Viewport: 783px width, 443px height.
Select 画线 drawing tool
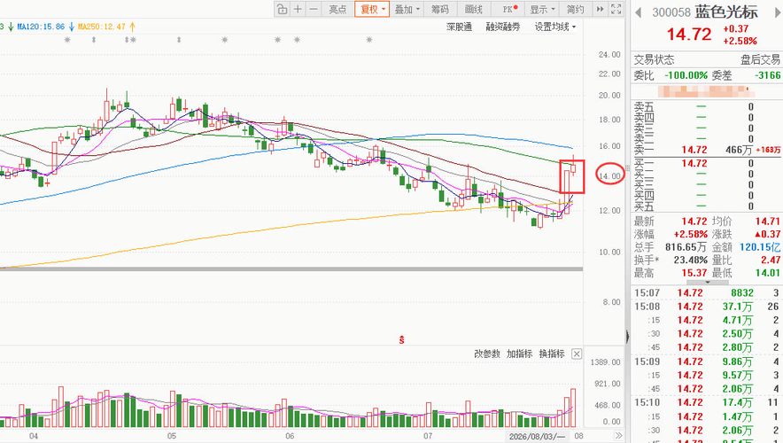tap(473, 9)
